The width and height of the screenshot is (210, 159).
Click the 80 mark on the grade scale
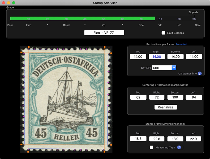pyautogui.click(x=160, y=19)
